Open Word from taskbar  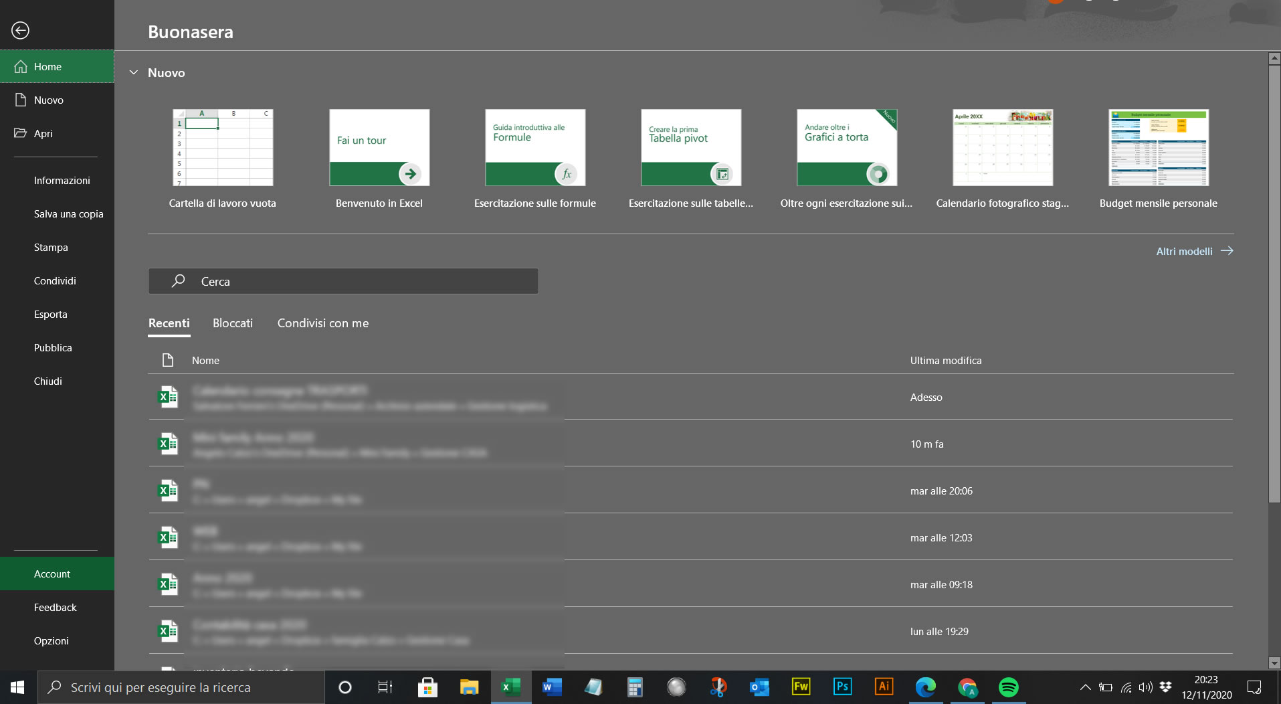tap(553, 687)
